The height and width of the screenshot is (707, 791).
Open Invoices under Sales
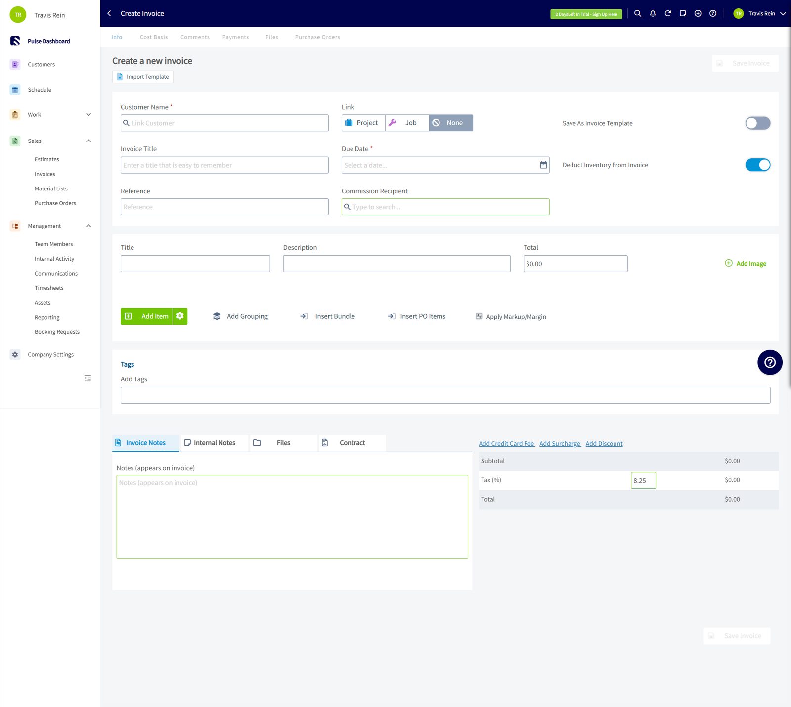[45, 174]
